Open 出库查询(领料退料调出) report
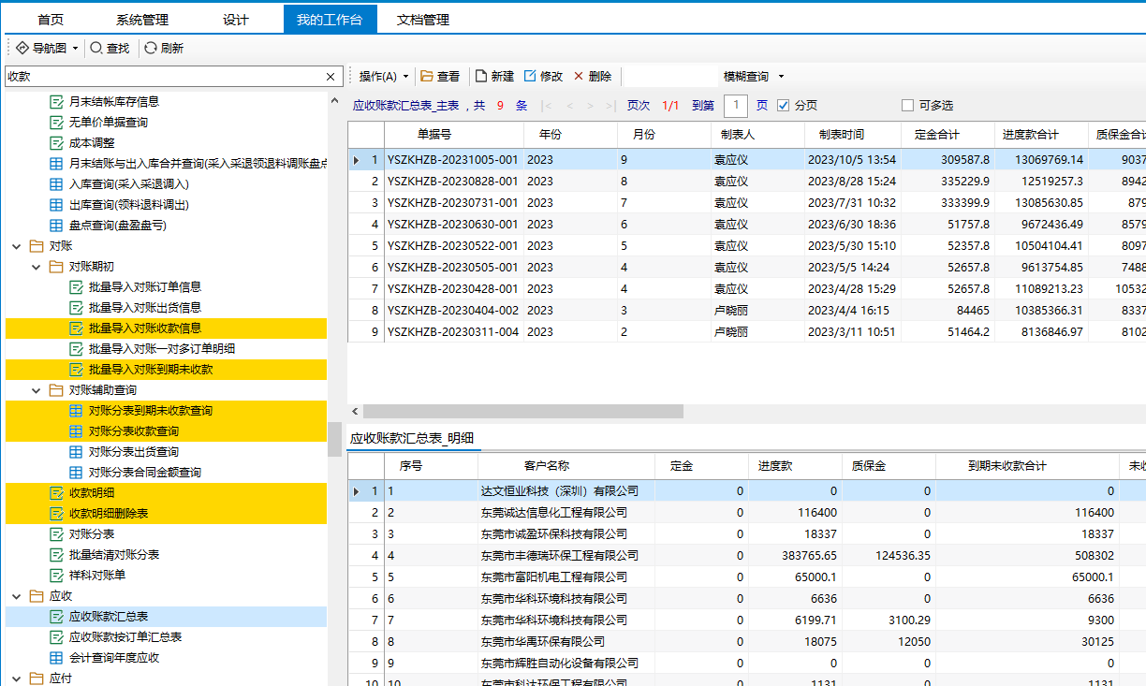1146x686 pixels. pos(129,205)
